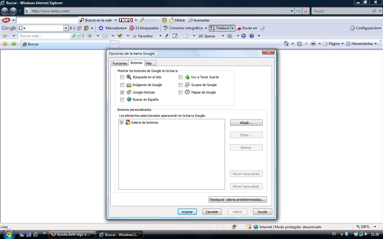Viewport: 383px width, 239px height.
Task: Click the MSN butterfly icon
Action: pos(120,36)
